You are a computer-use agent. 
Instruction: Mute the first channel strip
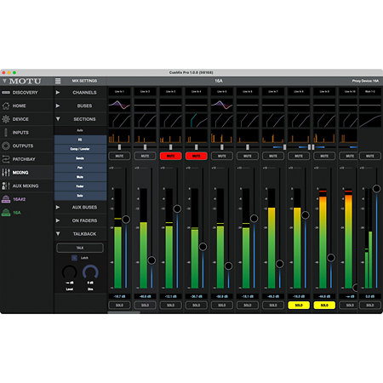pos(119,156)
